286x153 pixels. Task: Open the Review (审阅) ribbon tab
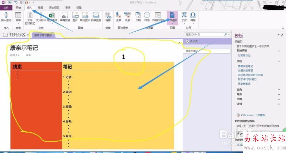pyautogui.click(x=68, y=7)
